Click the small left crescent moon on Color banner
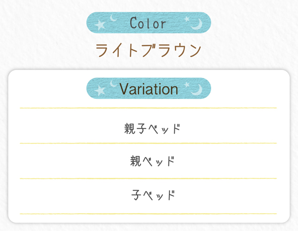Viewport: 298px width, 231px height. (113, 18)
